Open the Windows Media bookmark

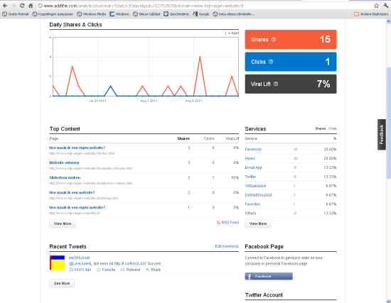tap(92, 14)
